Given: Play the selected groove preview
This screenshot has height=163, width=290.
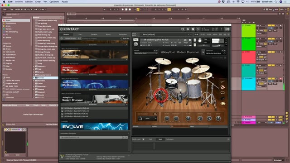Looking at the screenshot, I should [x=203, y=53].
